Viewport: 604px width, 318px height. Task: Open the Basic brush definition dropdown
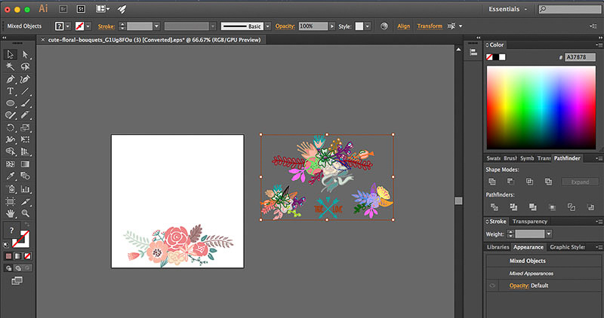[268, 26]
